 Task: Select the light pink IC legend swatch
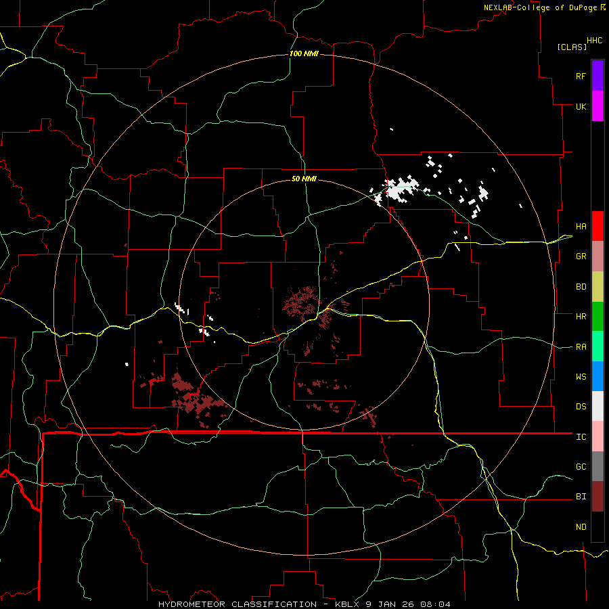click(597, 436)
